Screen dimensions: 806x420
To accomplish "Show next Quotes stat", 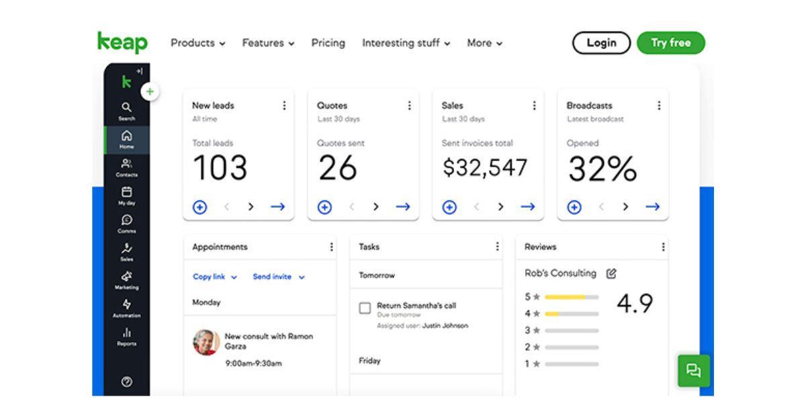I will 375,207.
